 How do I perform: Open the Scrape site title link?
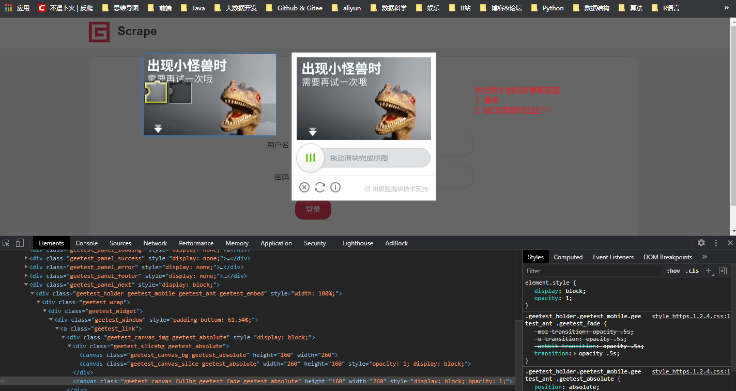pos(137,32)
